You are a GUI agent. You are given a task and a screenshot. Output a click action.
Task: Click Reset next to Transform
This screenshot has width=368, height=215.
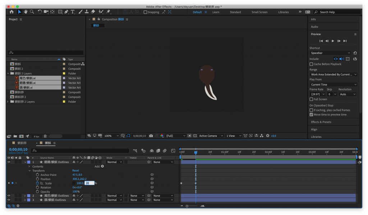(75, 171)
